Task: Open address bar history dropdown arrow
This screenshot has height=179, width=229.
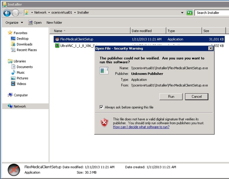Action: coord(182,13)
